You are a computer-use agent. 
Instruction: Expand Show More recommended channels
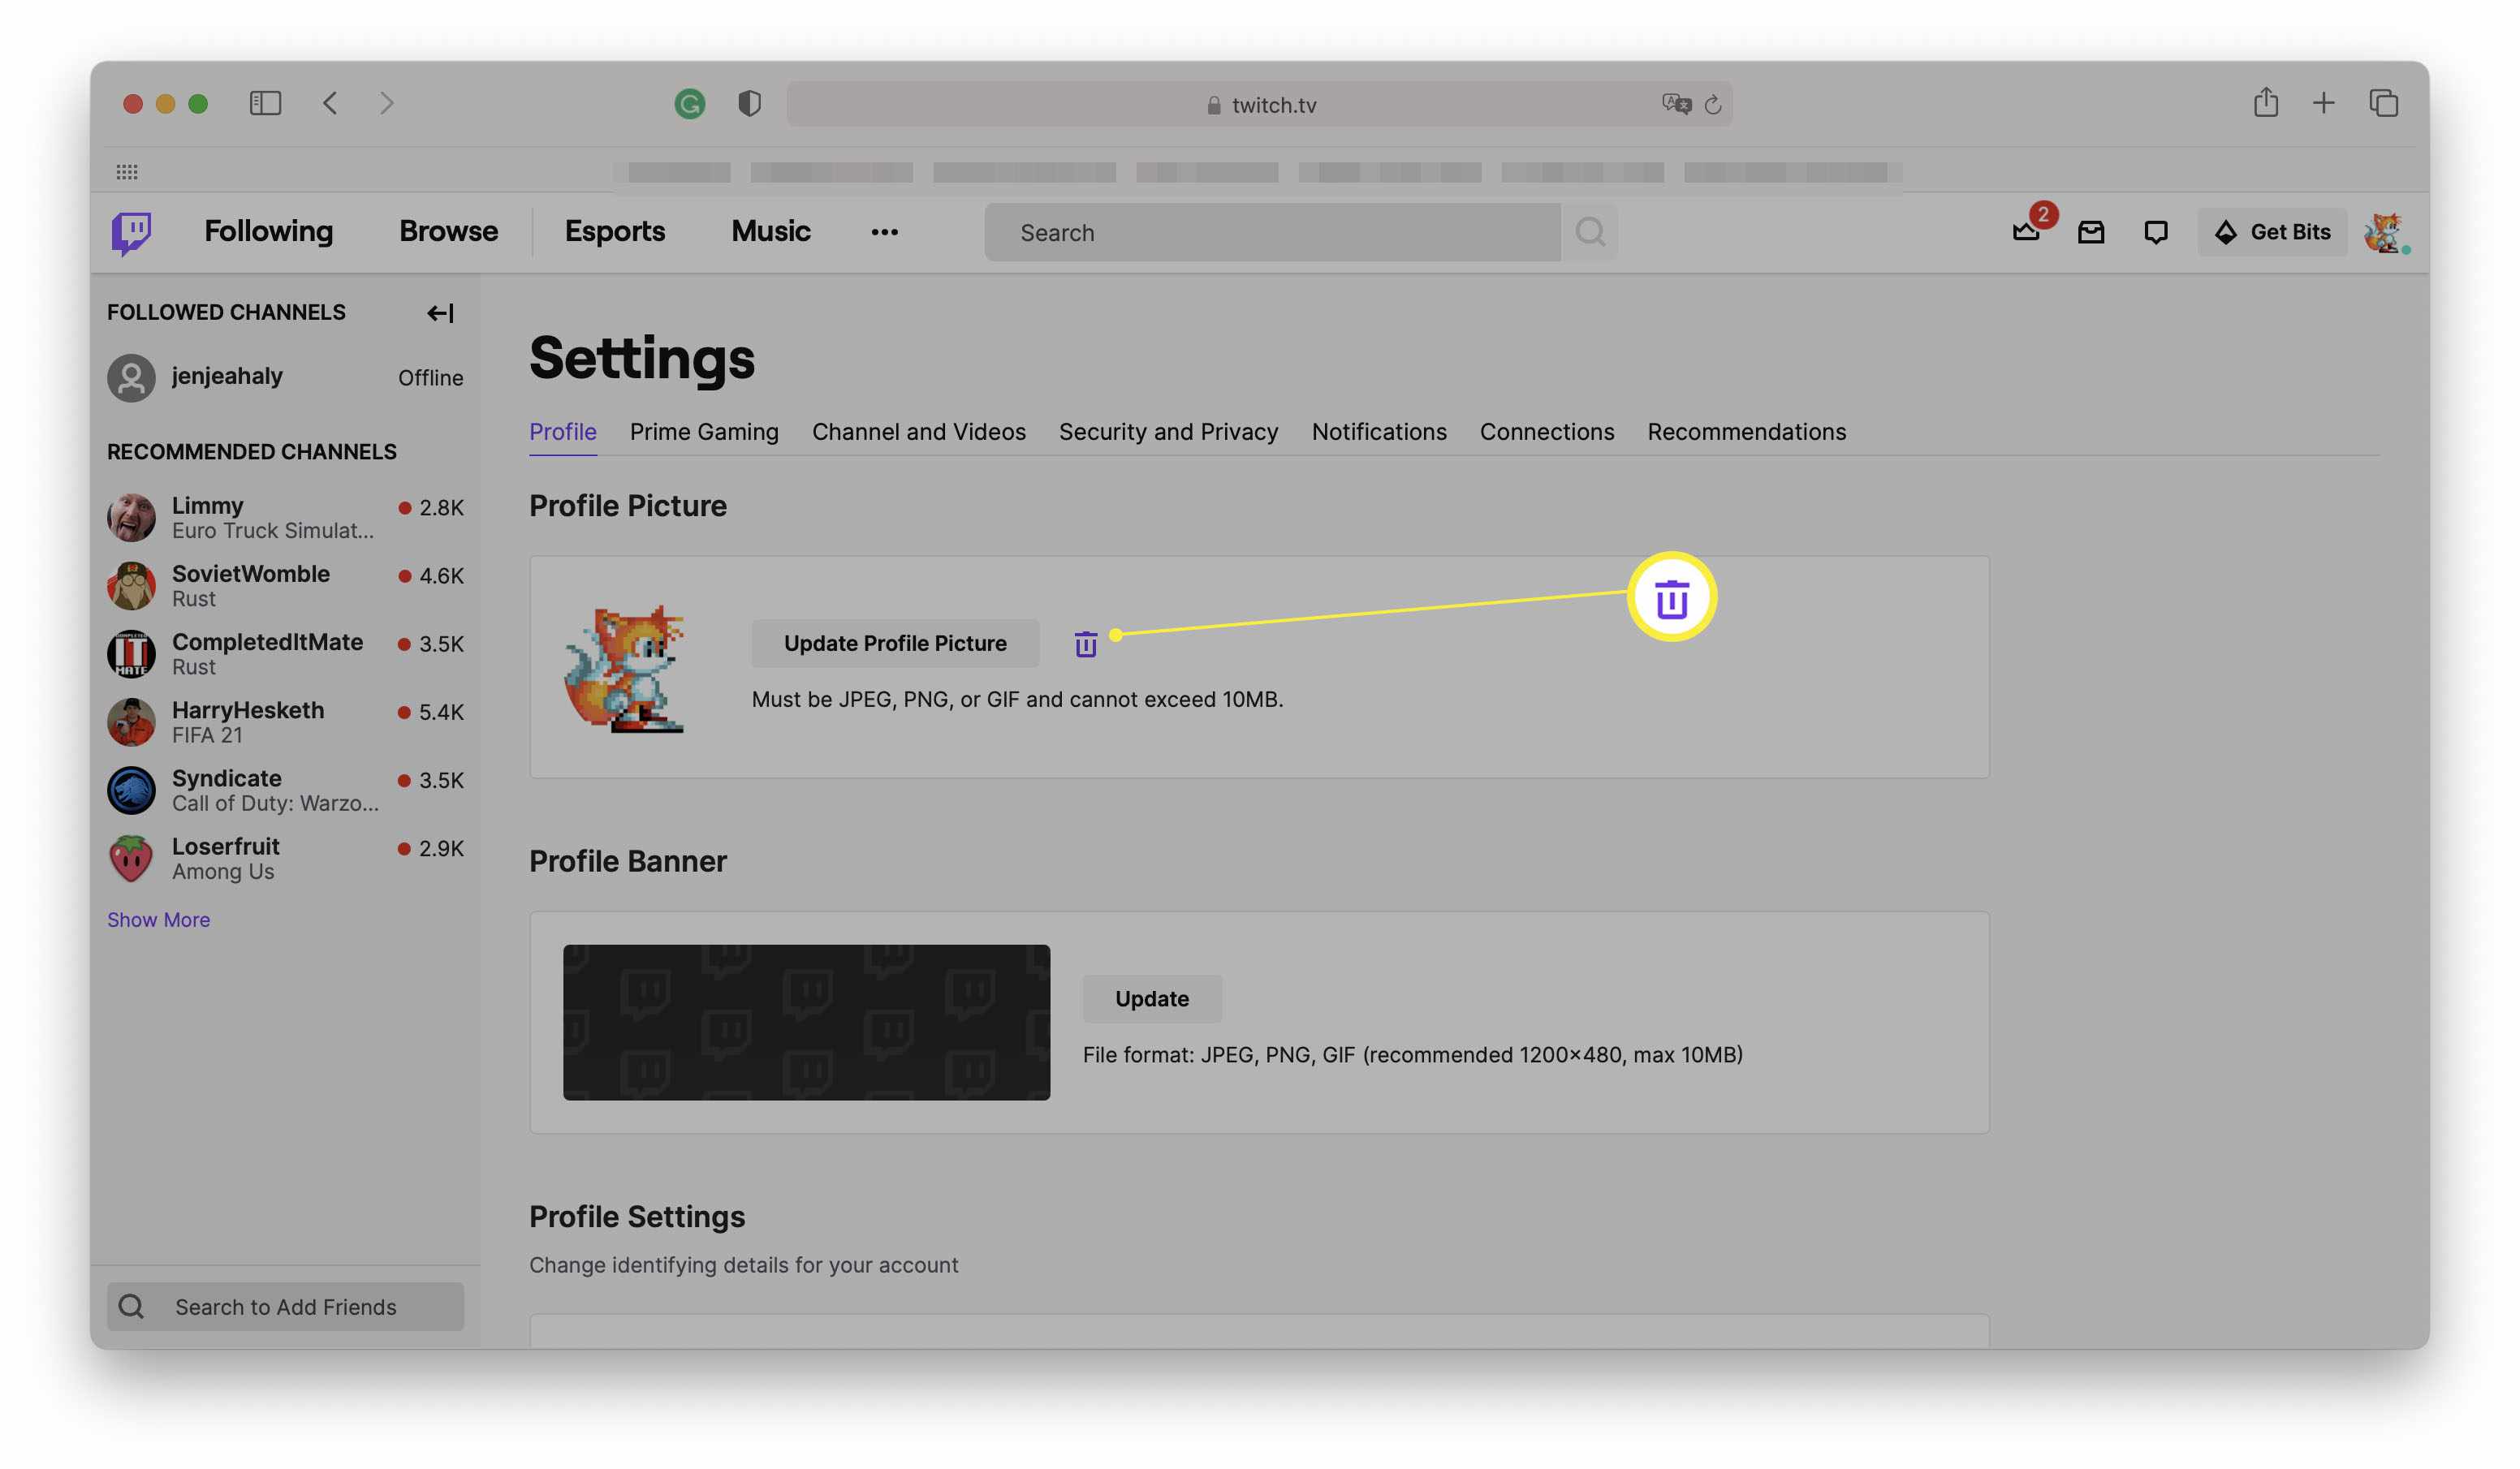[x=157, y=918]
